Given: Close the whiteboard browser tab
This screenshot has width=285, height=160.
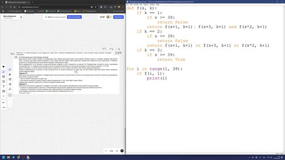Looking at the screenshot, I should pyautogui.click(x=28, y=2).
